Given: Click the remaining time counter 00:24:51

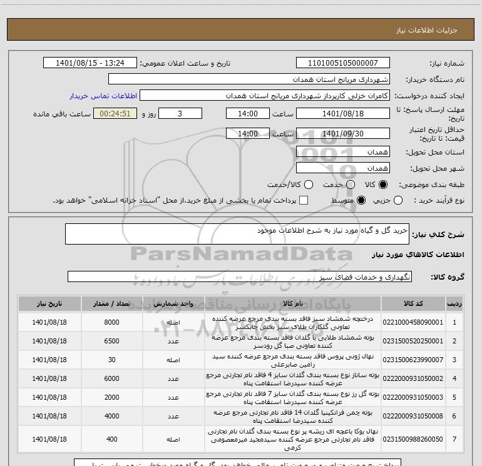Looking at the screenshot, I should [x=115, y=113].
